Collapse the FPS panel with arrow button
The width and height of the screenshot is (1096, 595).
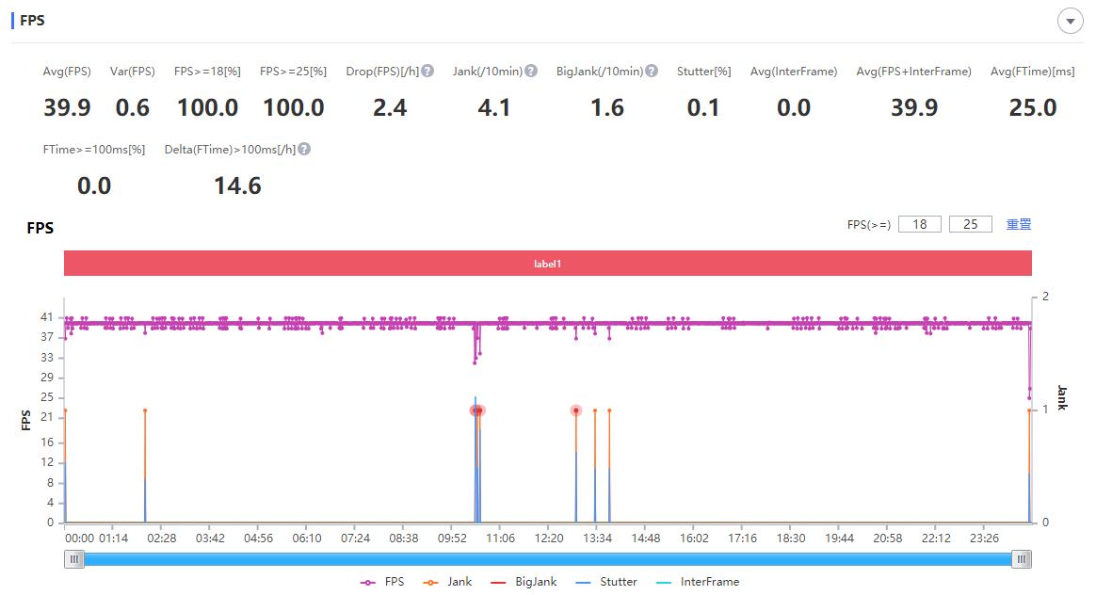click(1070, 22)
